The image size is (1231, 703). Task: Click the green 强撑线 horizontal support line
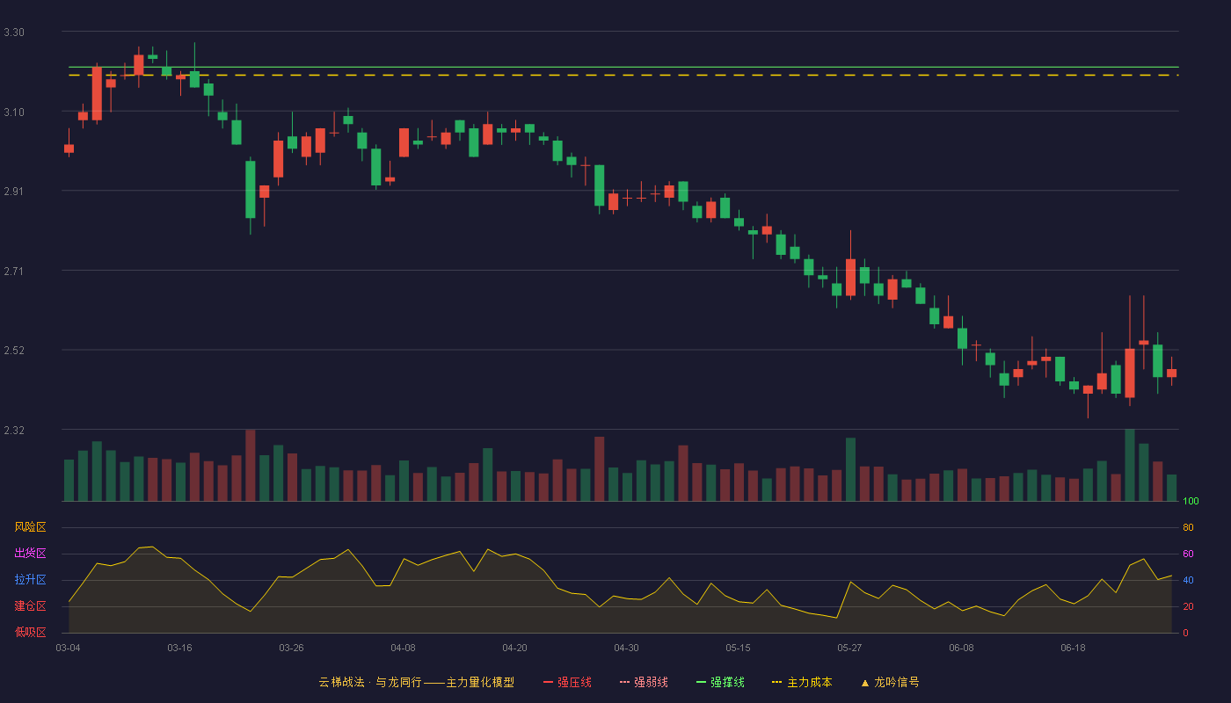623,67
